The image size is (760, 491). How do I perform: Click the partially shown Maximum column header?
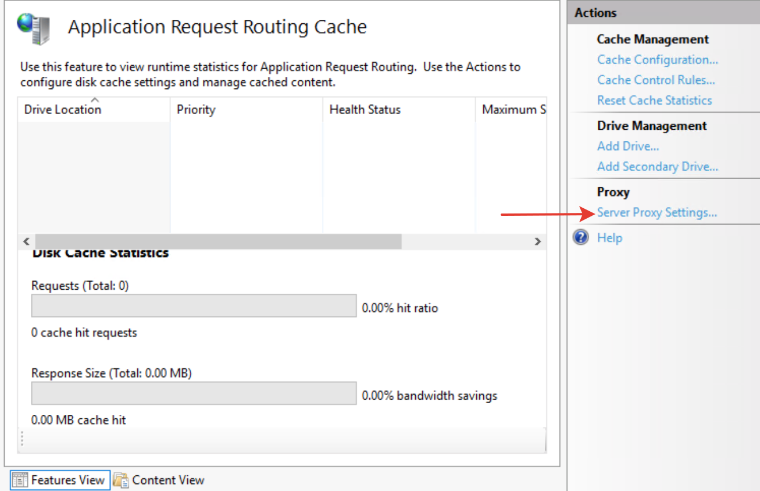coord(511,109)
